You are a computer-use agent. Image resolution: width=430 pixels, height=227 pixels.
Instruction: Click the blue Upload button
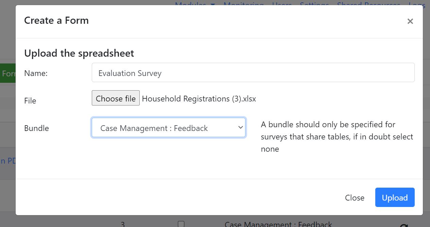pyautogui.click(x=395, y=197)
